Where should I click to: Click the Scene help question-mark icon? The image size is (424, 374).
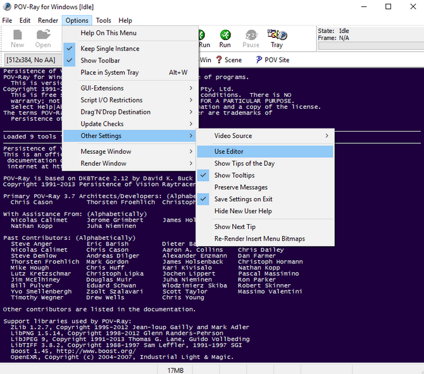click(219, 59)
